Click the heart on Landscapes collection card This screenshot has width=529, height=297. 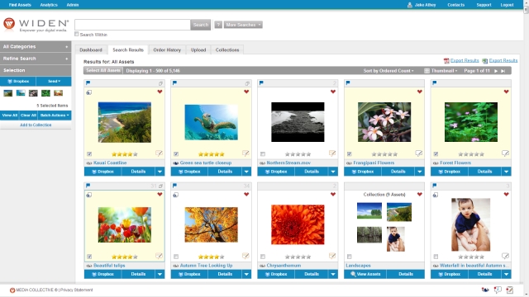pos(420,195)
